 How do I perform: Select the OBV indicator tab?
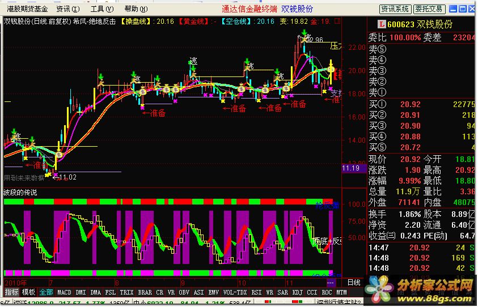pyautogui.click(x=184, y=292)
